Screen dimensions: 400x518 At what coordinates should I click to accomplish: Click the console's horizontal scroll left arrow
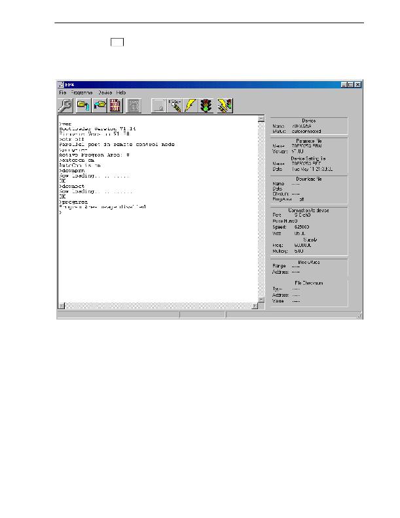pyautogui.click(x=62, y=306)
